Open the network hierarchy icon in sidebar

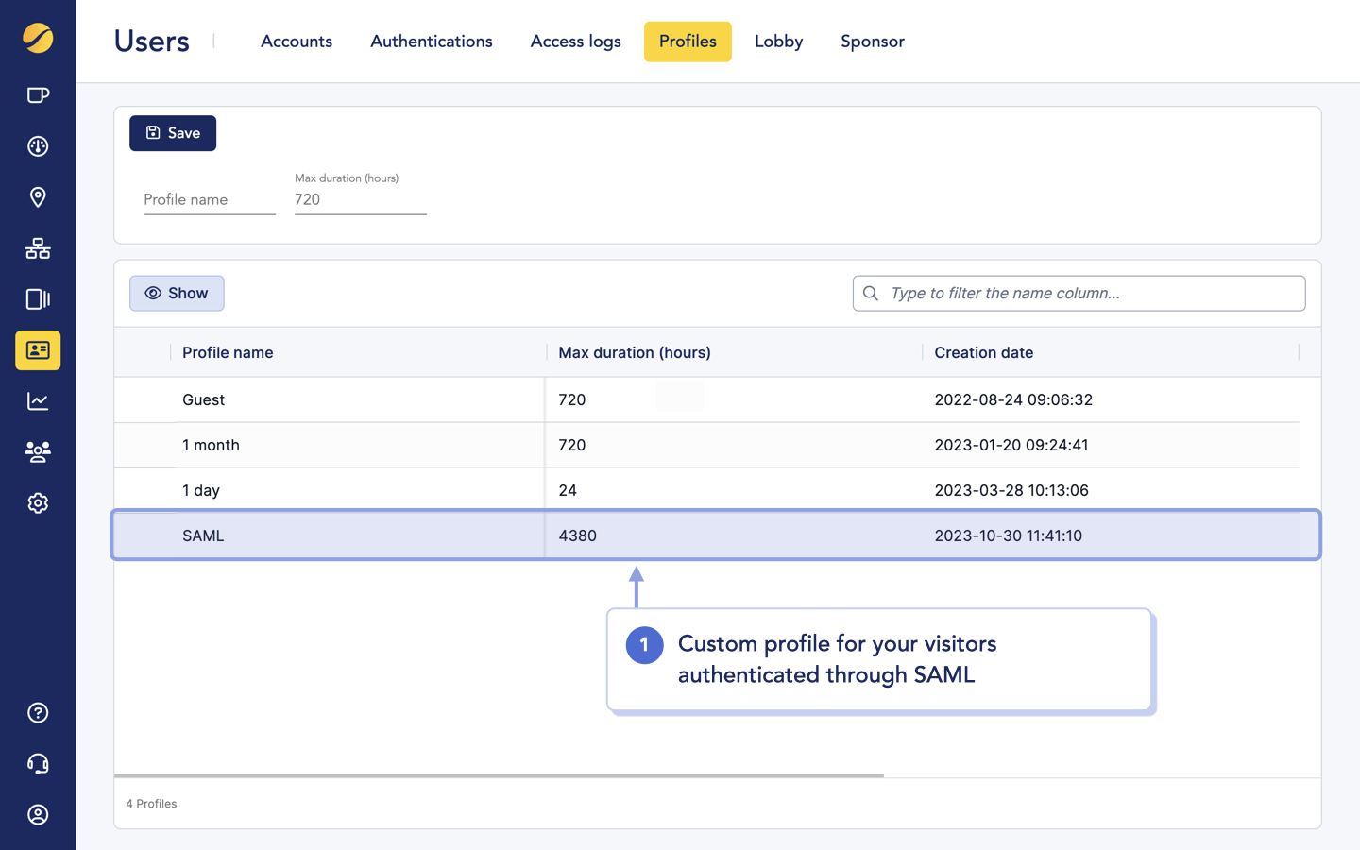coord(38,248)
